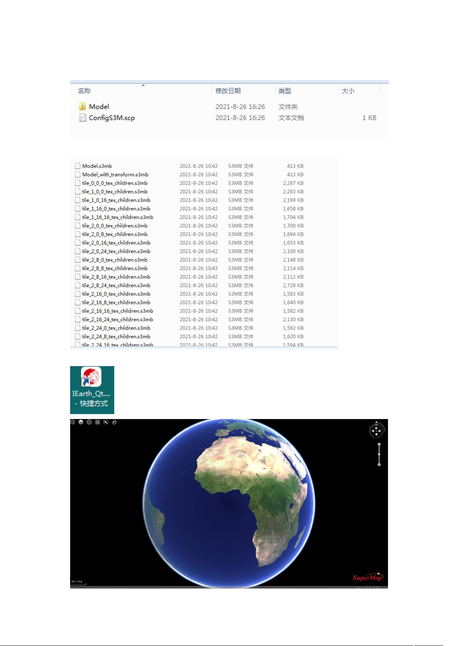Select Model_with_transform.s3mb file
Image resolution: width=457 pixels, height=646 pixels.
115,174
